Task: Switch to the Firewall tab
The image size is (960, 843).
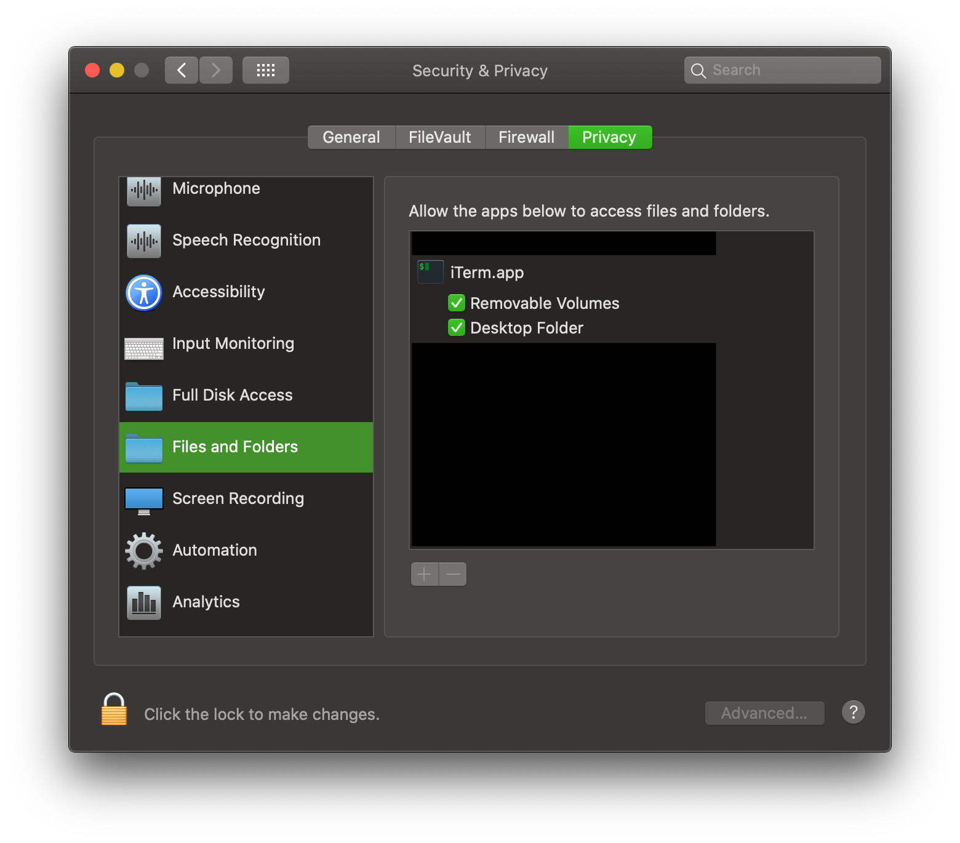Action: pyautogui.click(x=527, y=137)
